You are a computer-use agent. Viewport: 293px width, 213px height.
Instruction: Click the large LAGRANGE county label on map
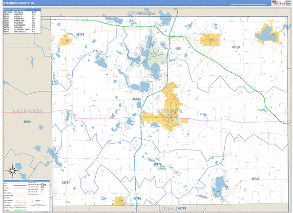click(28, 111)
